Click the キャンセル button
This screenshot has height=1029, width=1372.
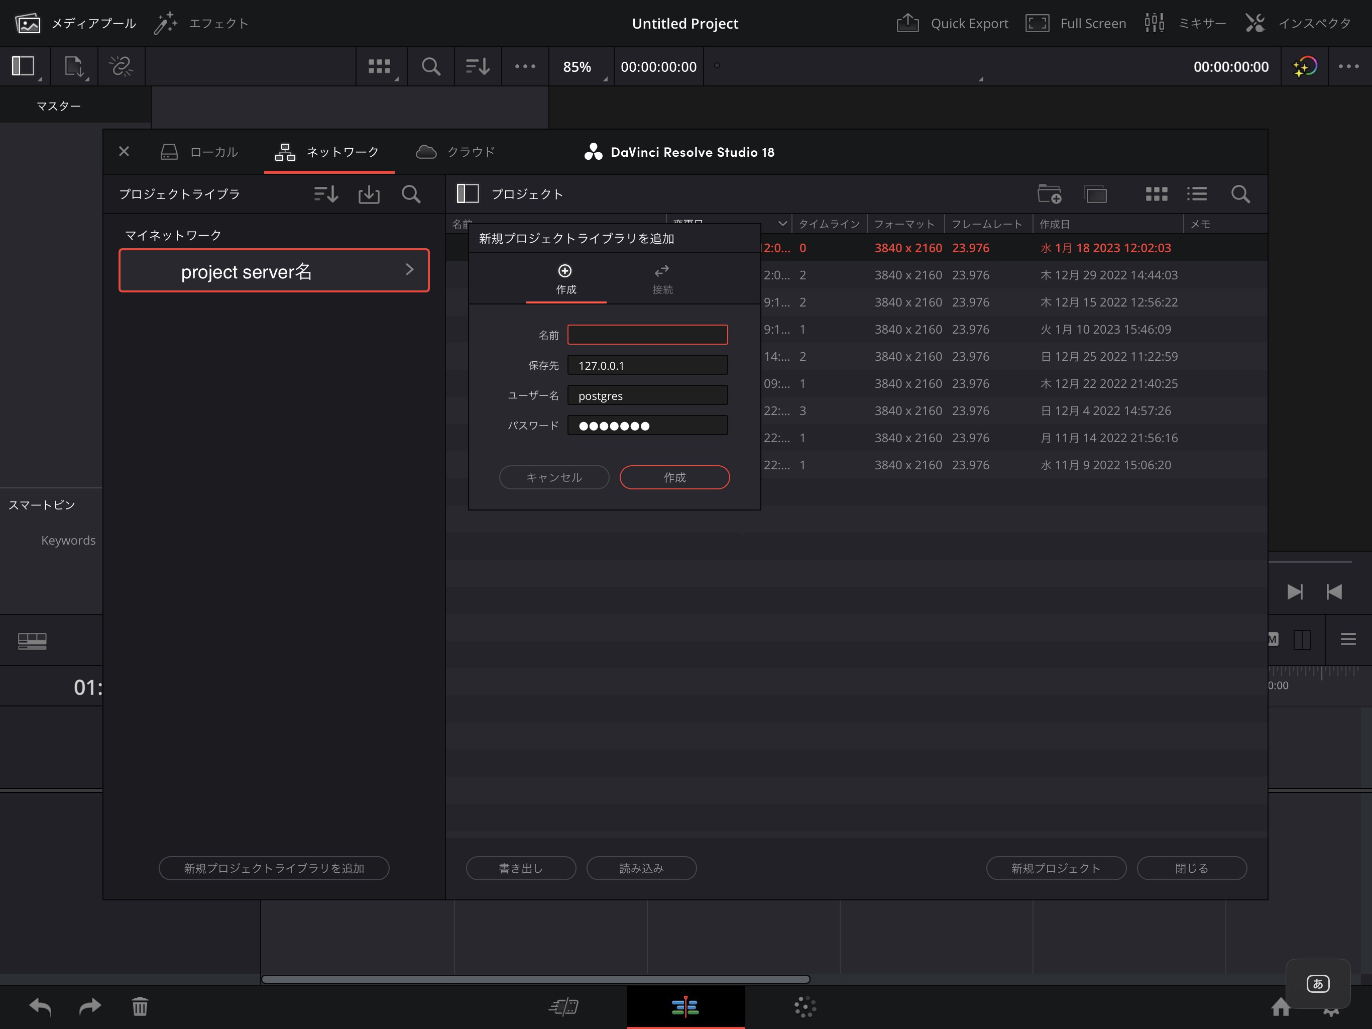(554, 477)
